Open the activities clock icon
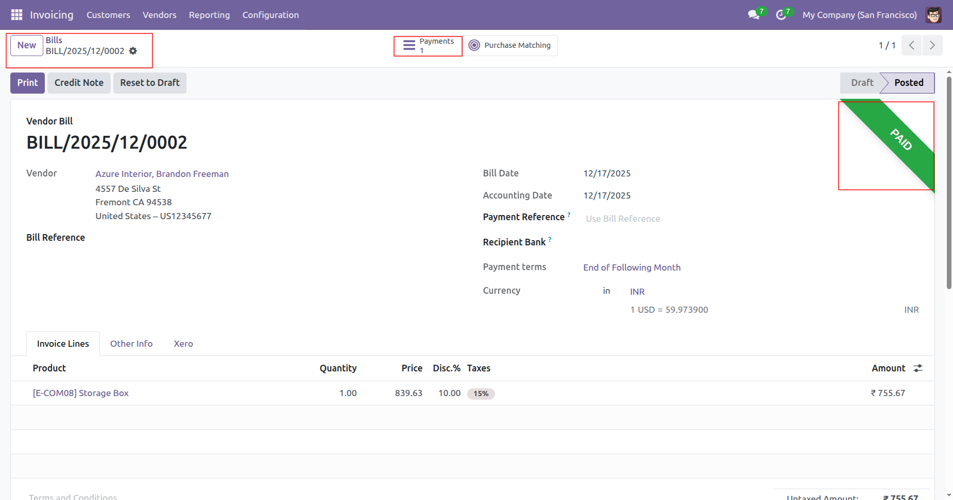The image size is (953, 500). [781, 15]
